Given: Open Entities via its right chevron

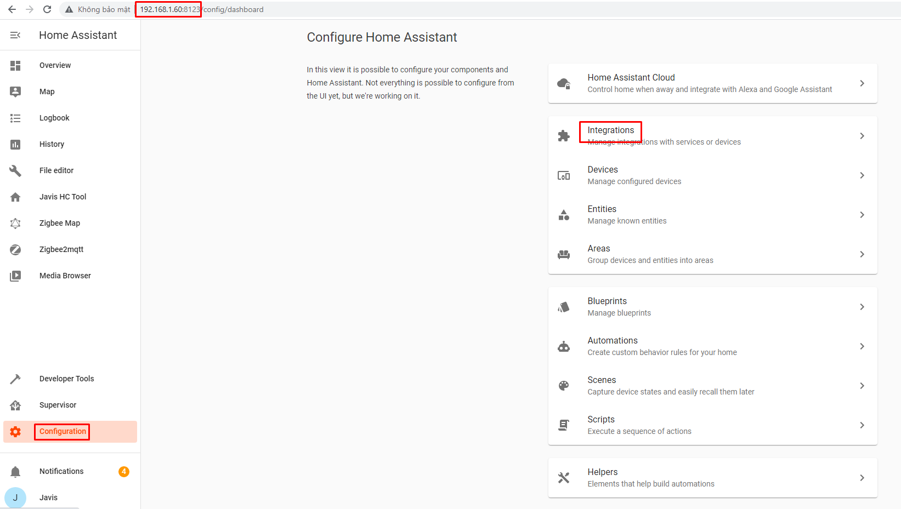Looking at the screenshot, I should pyautogui.click(x=862, y=215).
